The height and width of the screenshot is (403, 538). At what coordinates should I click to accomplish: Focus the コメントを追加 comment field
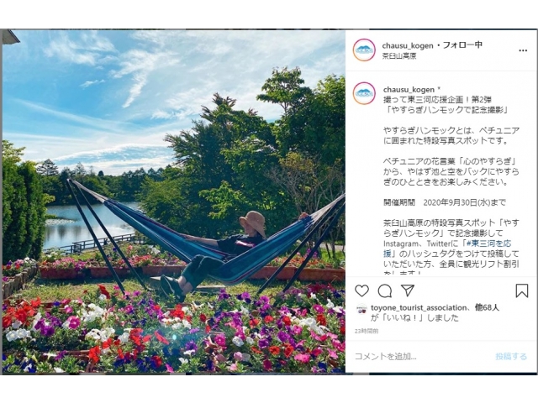(420, 356)
